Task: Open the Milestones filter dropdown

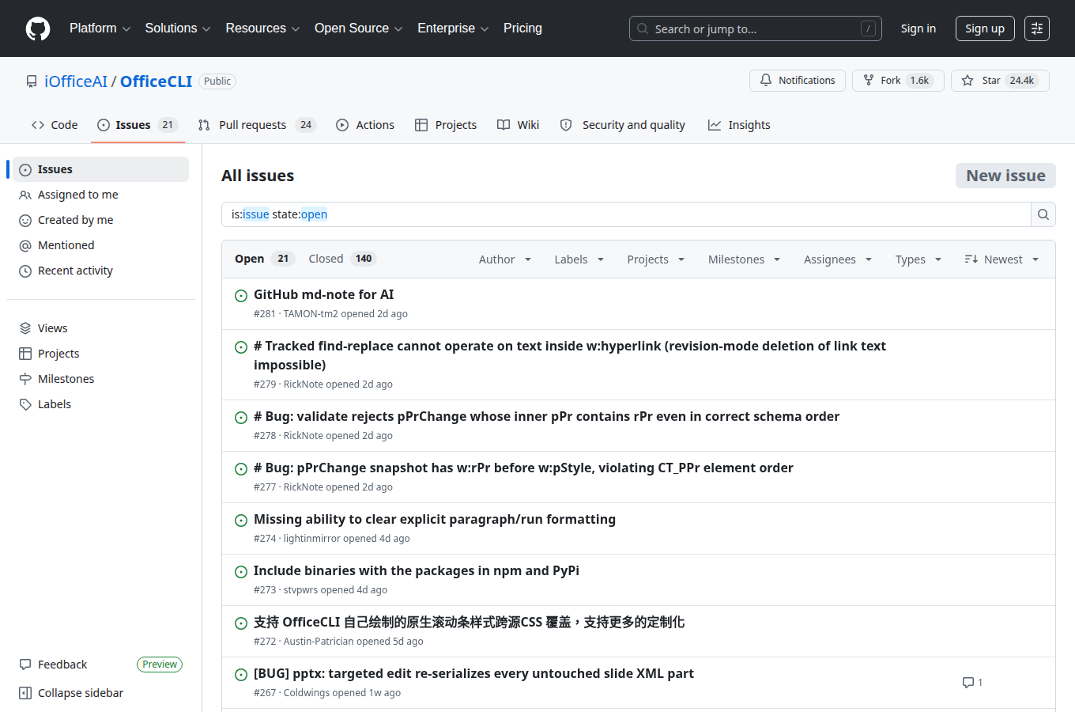Action: [744, 259]
